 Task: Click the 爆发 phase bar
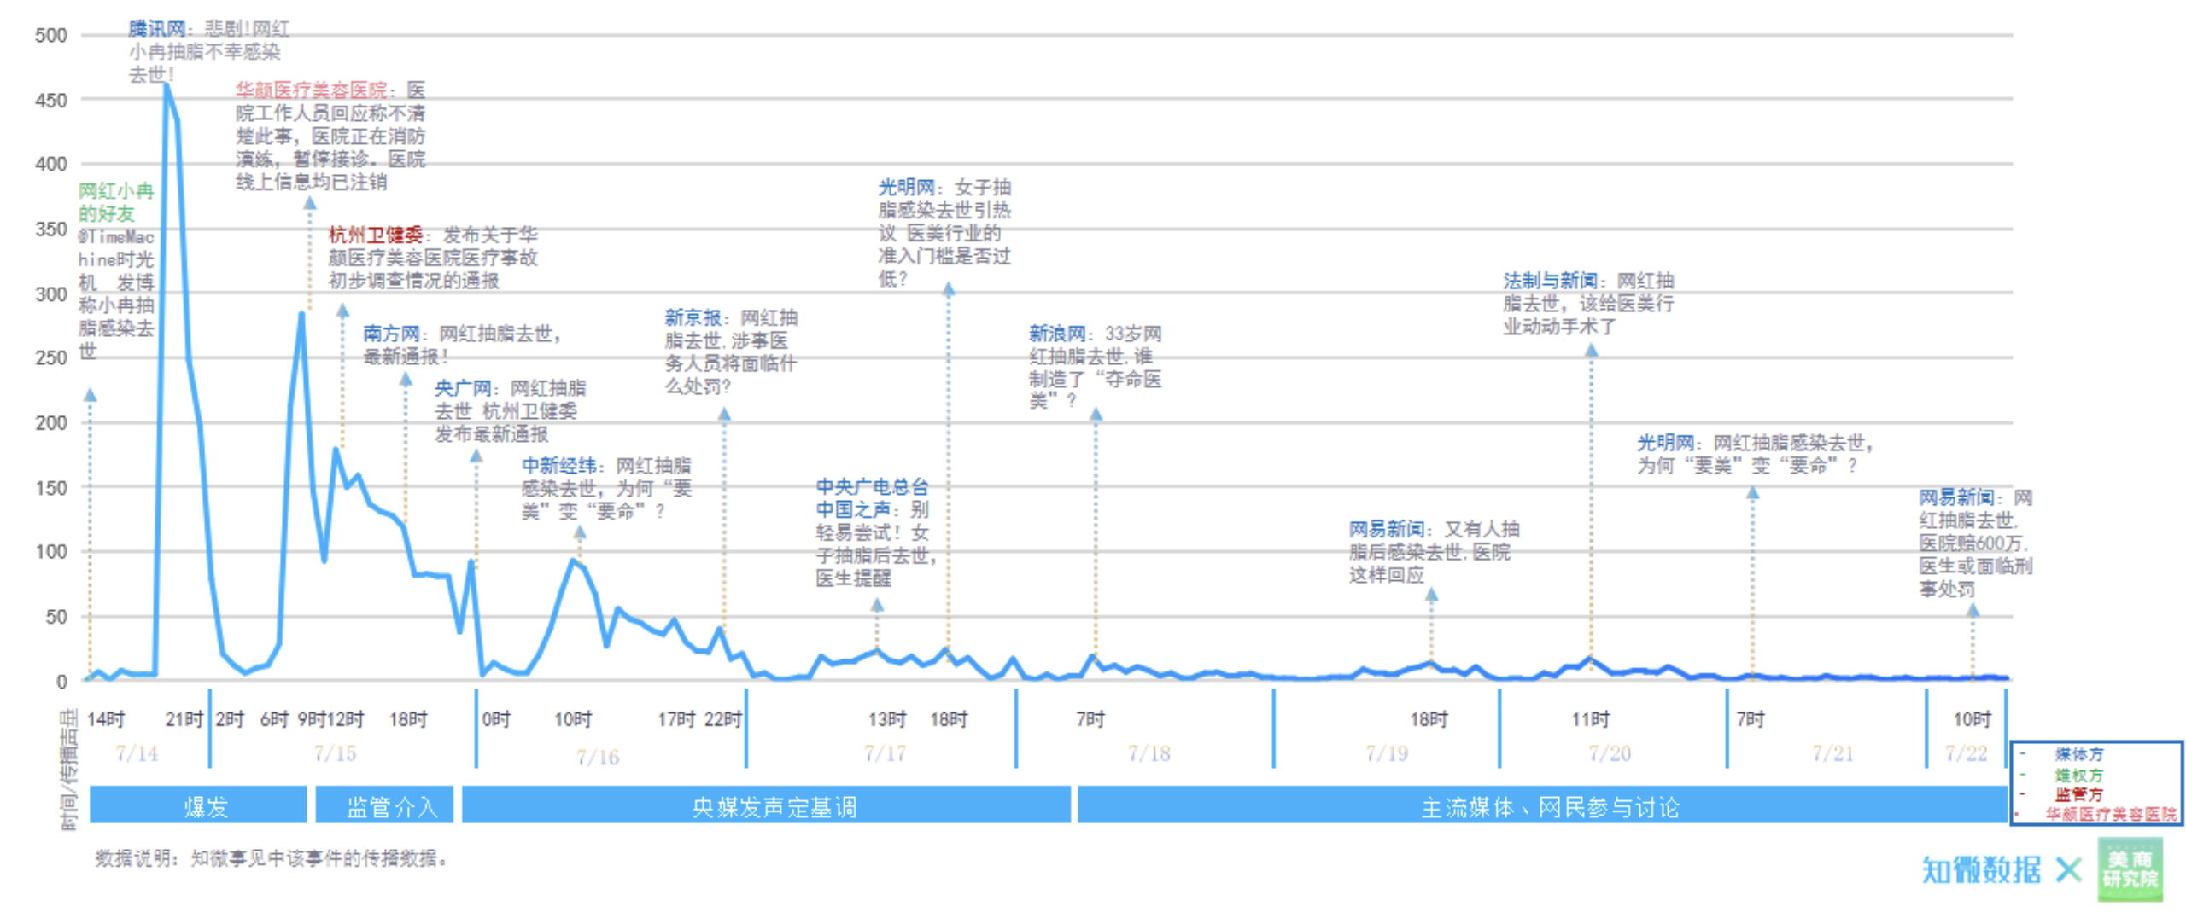pos(197,805)
